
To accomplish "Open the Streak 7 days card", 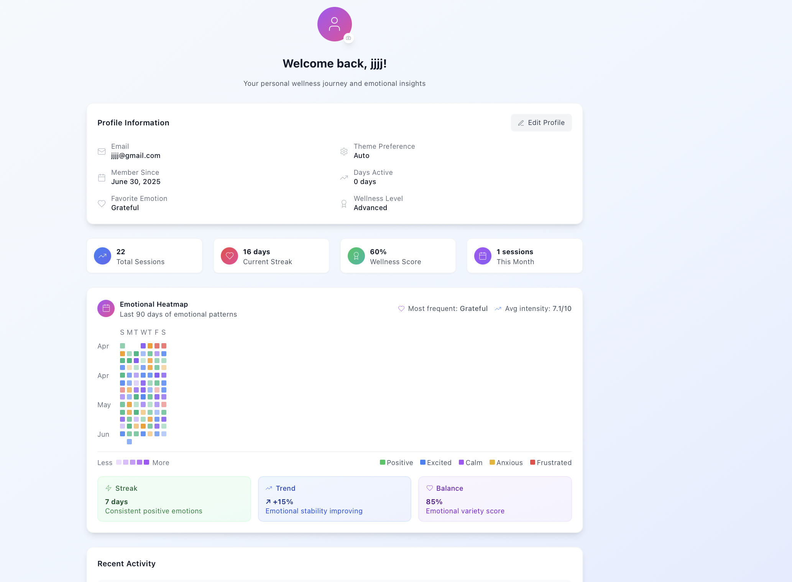I will click(x=174, y=499).
